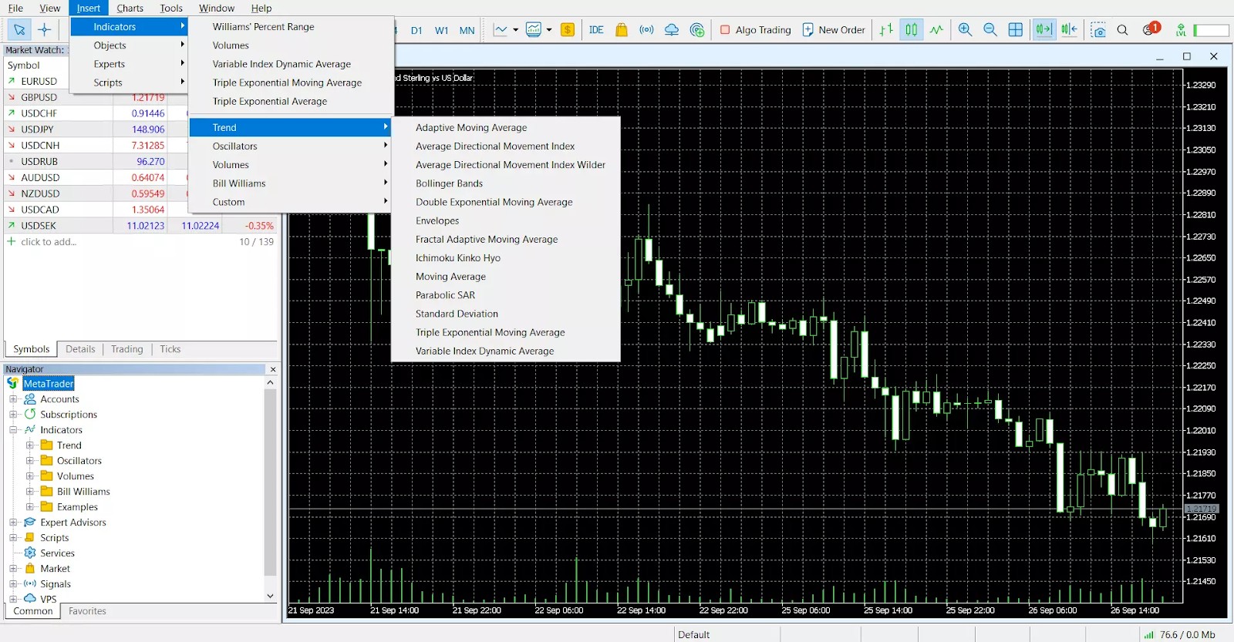The width and height of the screenshot is (1234, 642).
Task: Open the indicators list dropdown arrow
Action: coord(549,30)
